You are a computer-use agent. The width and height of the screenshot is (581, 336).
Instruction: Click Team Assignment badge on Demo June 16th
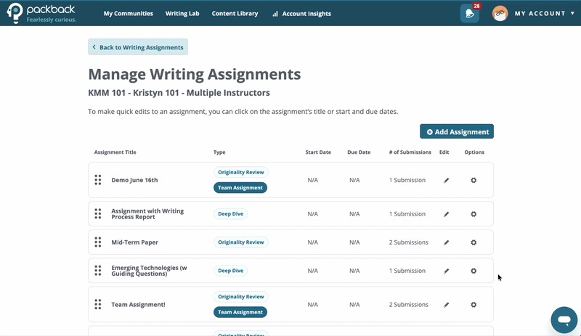240,188
